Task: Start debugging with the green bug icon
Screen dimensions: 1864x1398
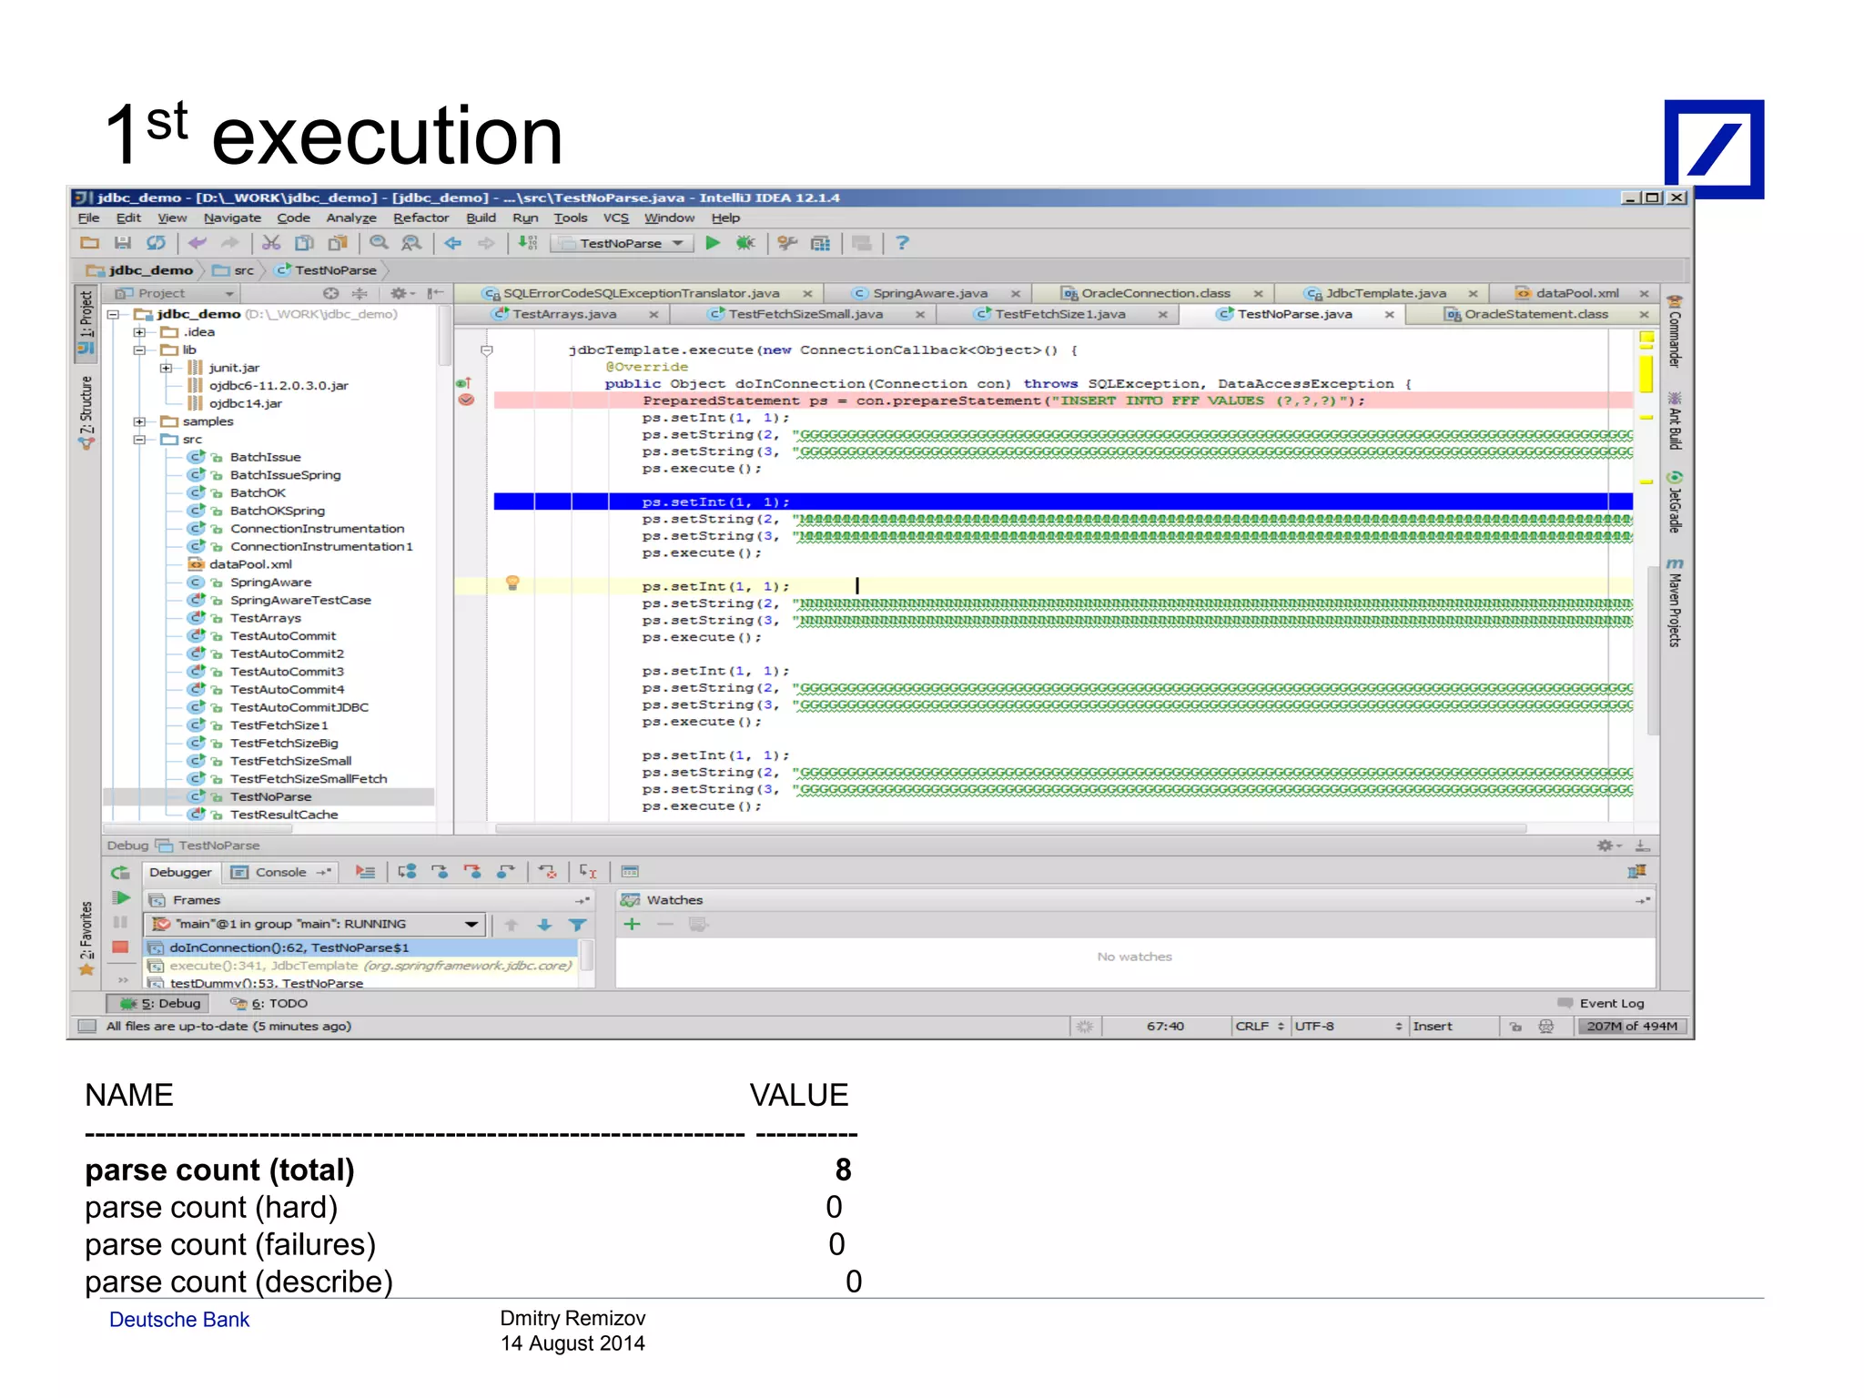Action: (x=745, y=243)
